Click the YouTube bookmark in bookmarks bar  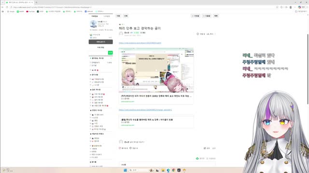(x=30, y=12)
